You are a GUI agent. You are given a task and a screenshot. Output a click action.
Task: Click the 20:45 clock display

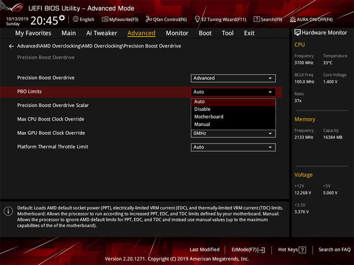[44, 21]
